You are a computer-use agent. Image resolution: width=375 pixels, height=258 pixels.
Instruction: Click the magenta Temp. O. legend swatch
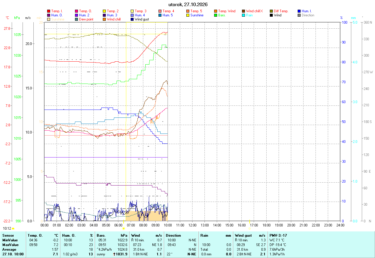pyautogui.click(x=76, y=11)
